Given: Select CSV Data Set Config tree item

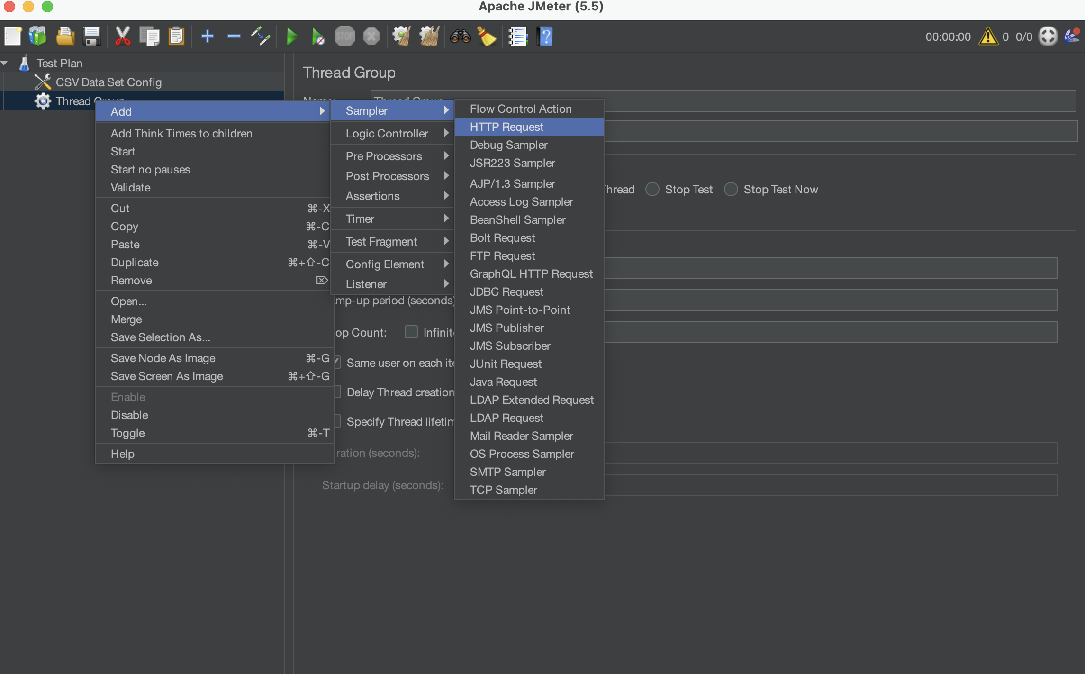Looking at the screenshot, I should (108, 82).
